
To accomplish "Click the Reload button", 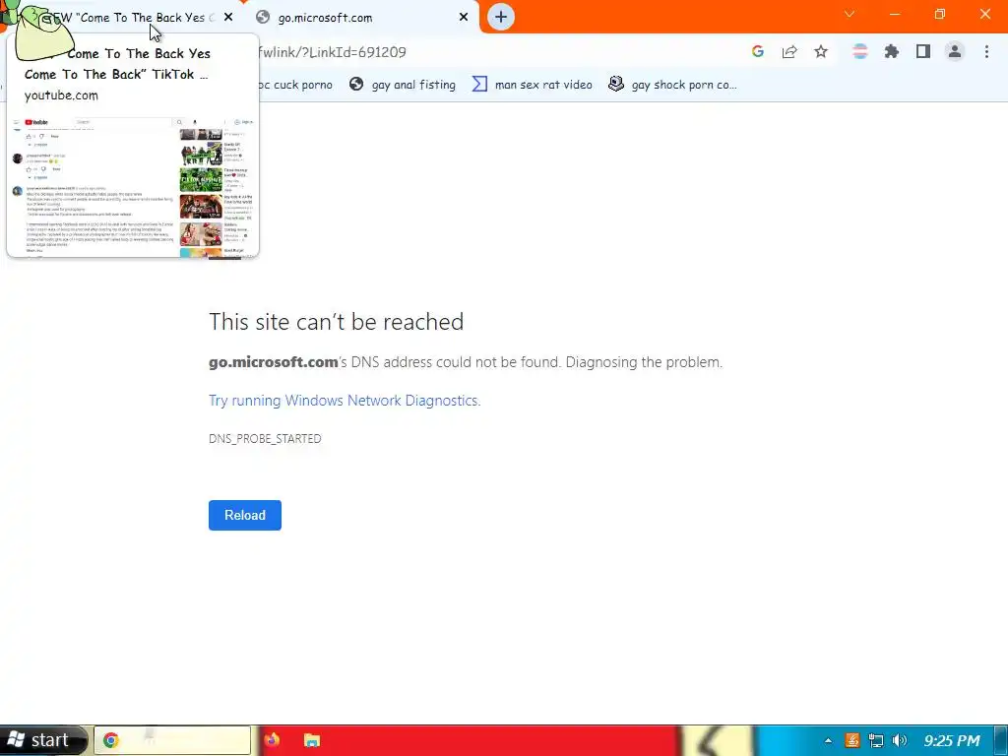I will coord(245,515).
